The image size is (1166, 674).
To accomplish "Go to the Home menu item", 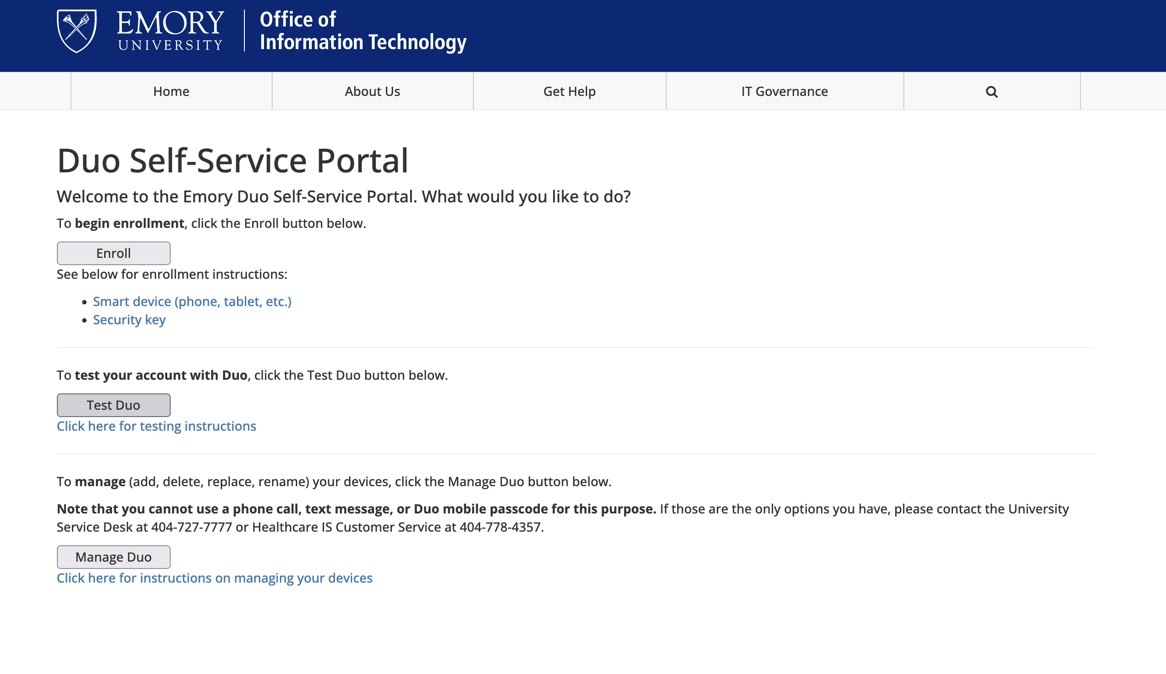I will click(171, 91).
